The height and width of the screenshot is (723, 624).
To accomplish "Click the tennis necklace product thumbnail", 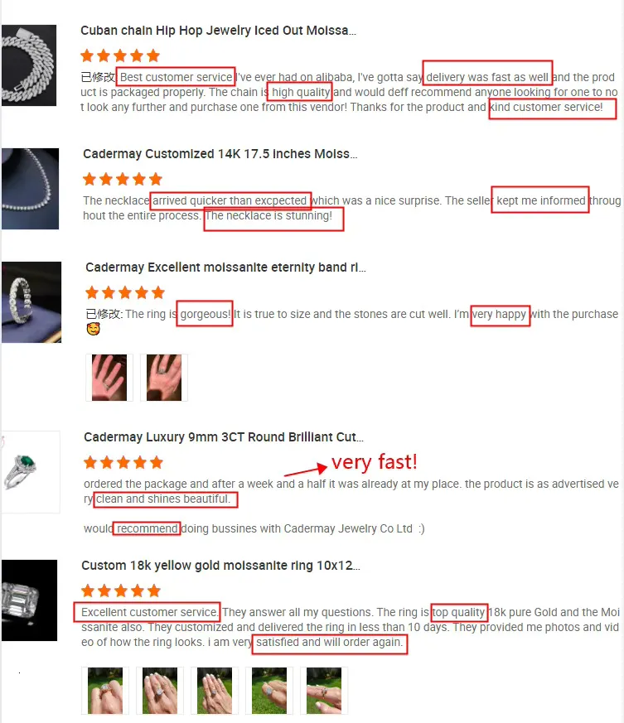I will 30,189.
